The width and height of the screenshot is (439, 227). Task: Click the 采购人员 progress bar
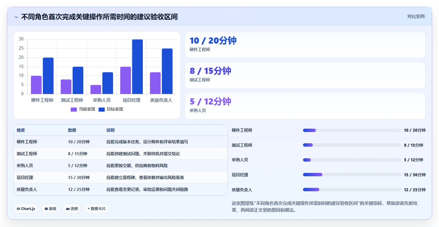(352, 160)
